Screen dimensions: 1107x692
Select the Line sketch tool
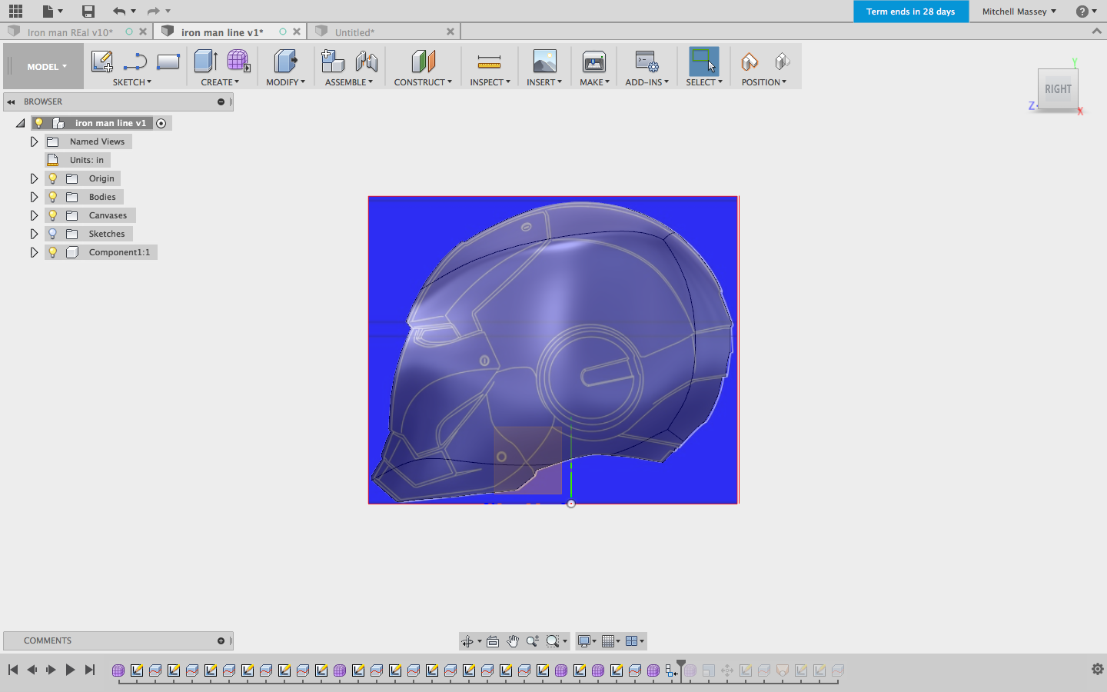[x=135, y=61]
